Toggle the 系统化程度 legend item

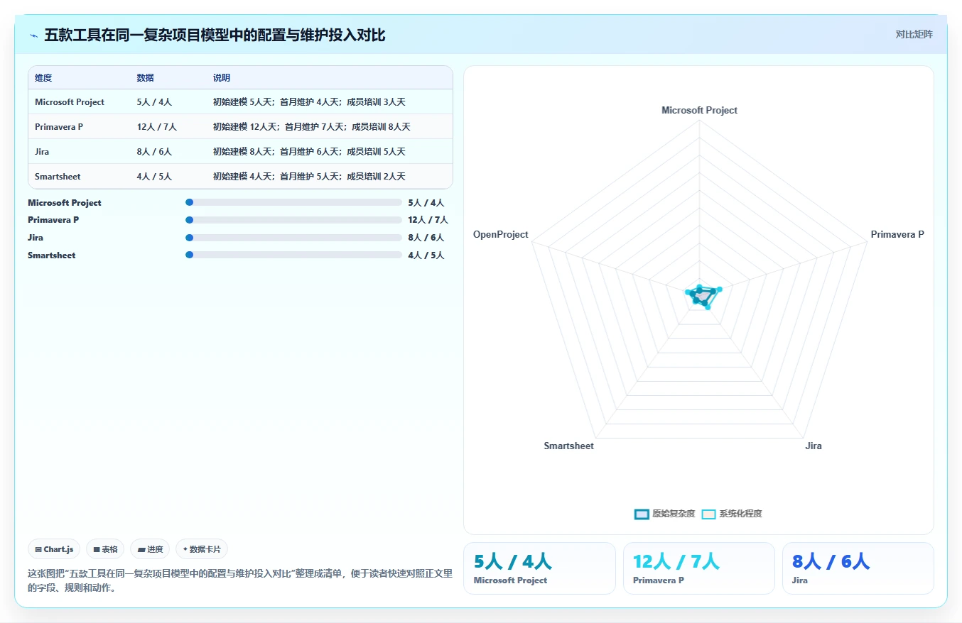point(732,514)
